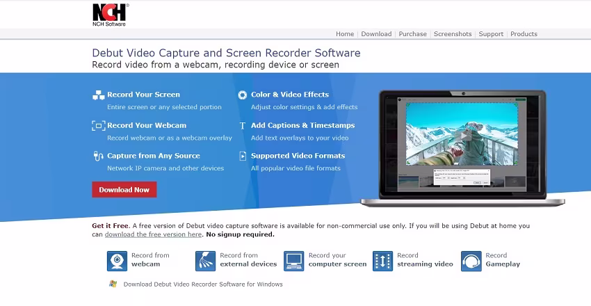The width and height of the screenshot is (591, 306).
Task: Click the play button on the laptop video
Action: (x=463, y=136)
